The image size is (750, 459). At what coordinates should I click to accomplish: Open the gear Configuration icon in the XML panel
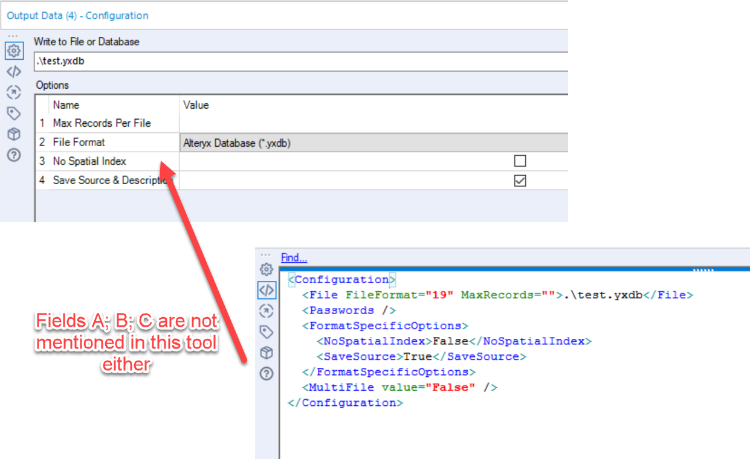[x=267, y=270]
